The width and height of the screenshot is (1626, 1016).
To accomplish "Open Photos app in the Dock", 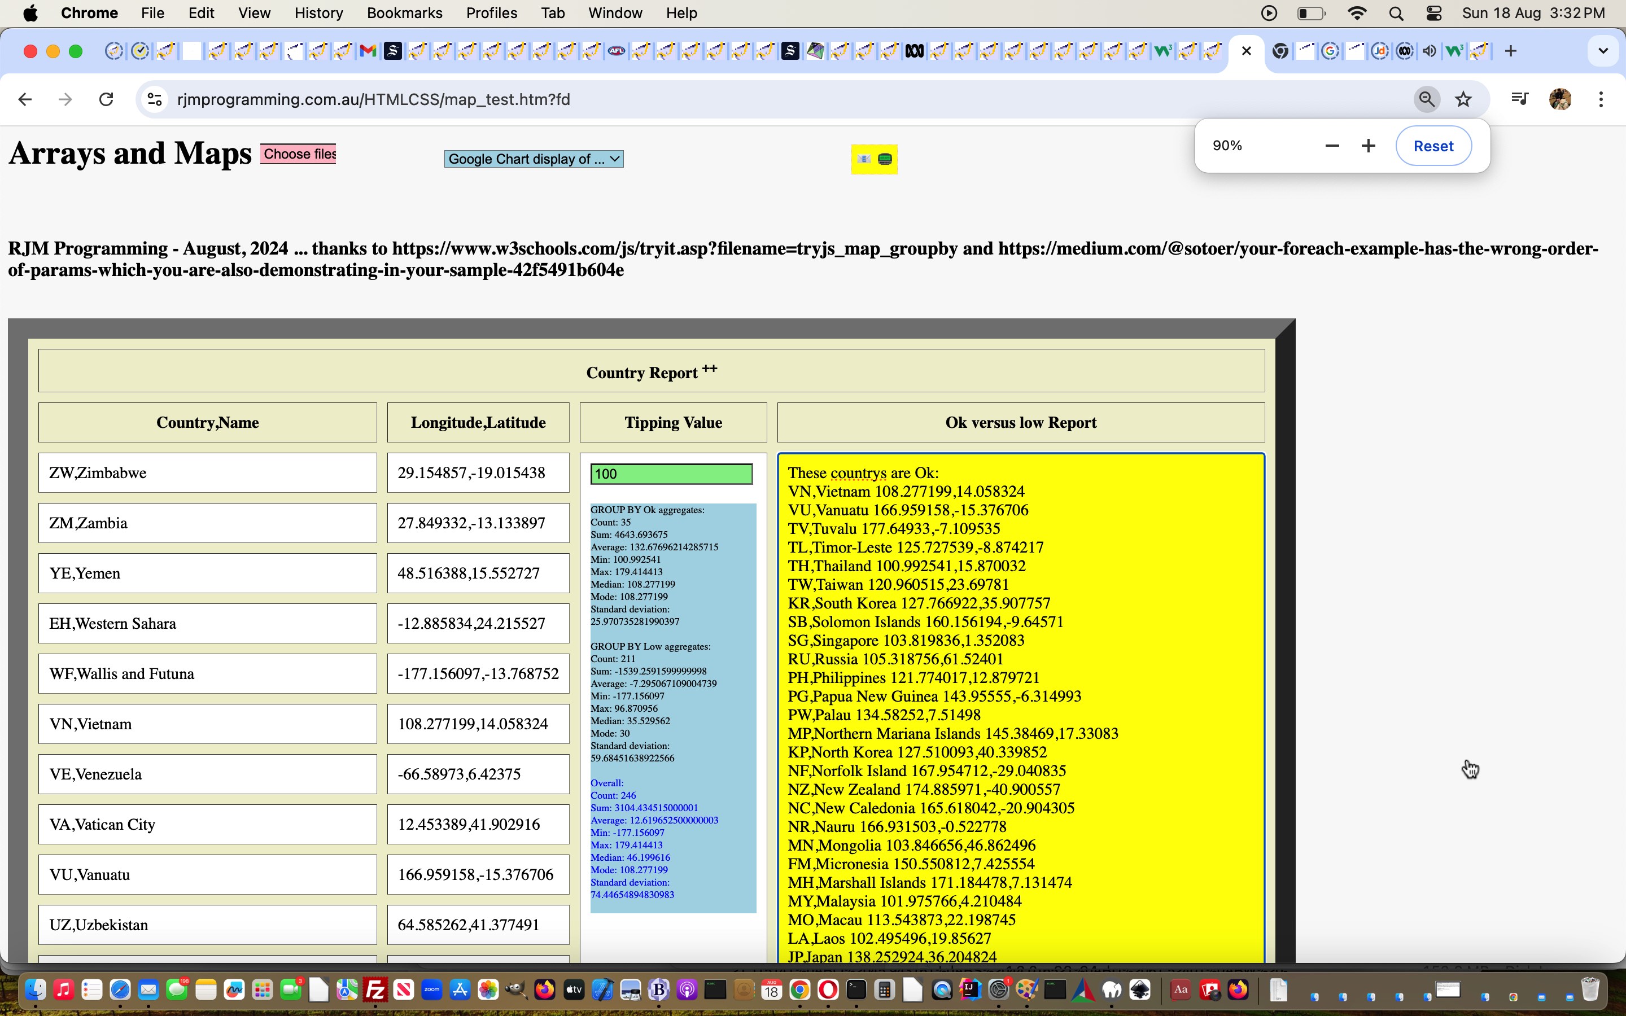I will click(488, 990).
